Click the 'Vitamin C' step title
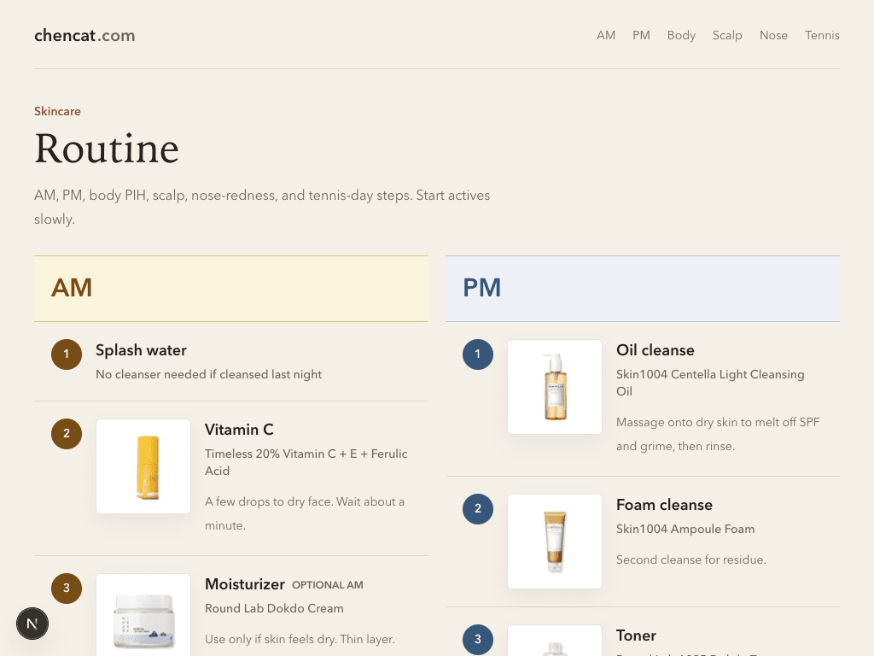Viewport: 874px width, 656px height. pyautogui.click(x=239, y=430)
